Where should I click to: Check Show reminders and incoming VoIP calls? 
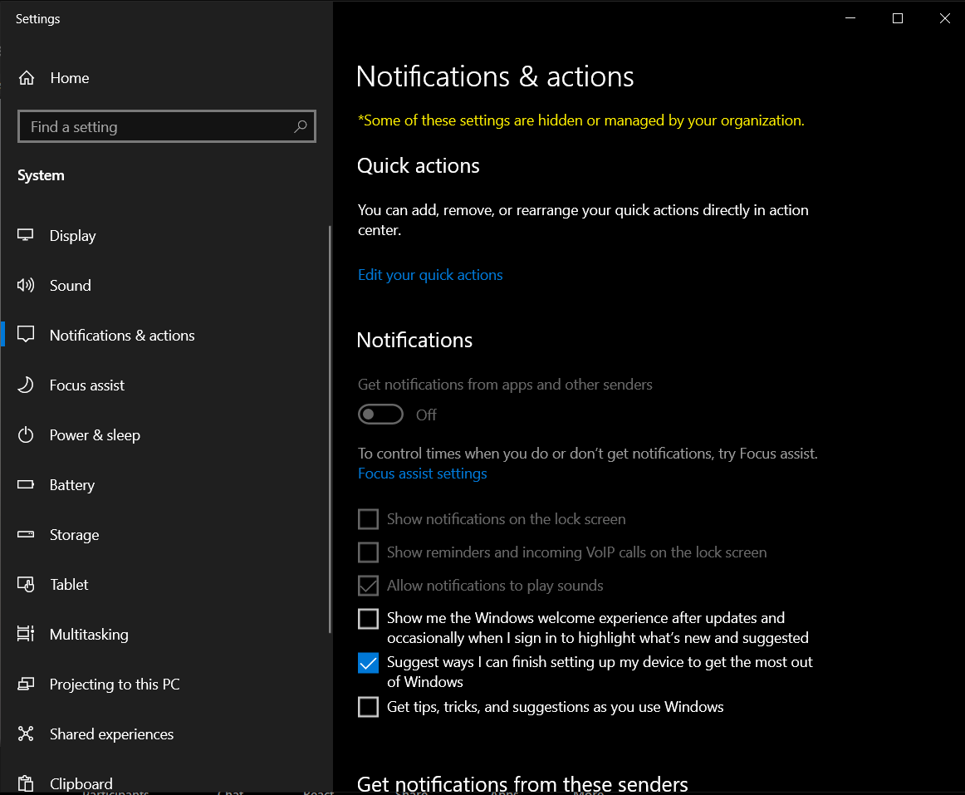coord(368,552)
